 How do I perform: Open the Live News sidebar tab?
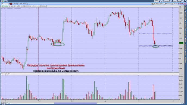[186, 60]
